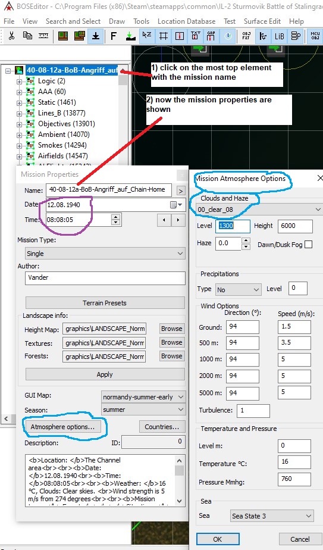Open the Date calendar picker icon

176,205
